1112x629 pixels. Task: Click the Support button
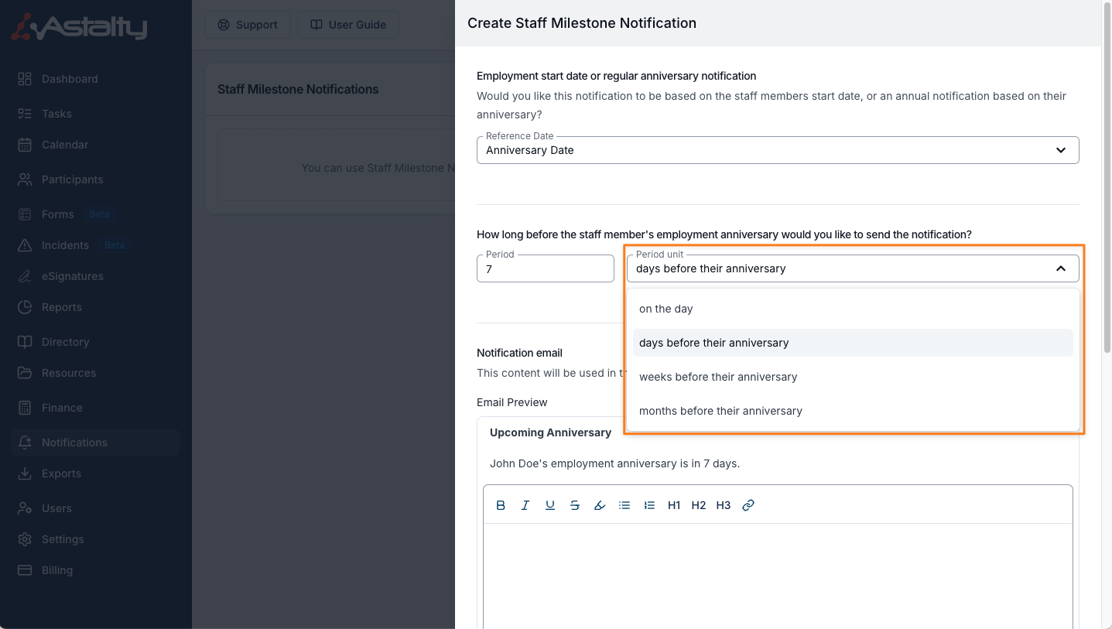tap(248, 25)
